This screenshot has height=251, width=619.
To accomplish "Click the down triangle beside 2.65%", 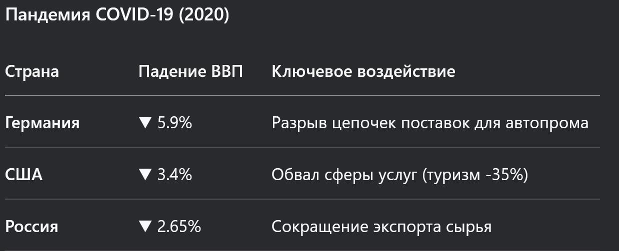I will click(145, 227).
